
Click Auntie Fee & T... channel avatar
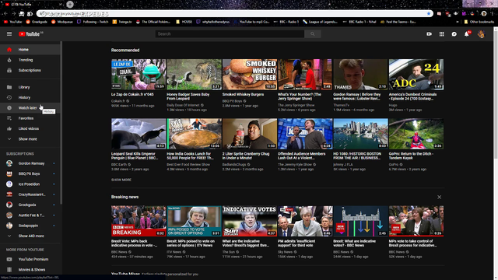(9, 215)
